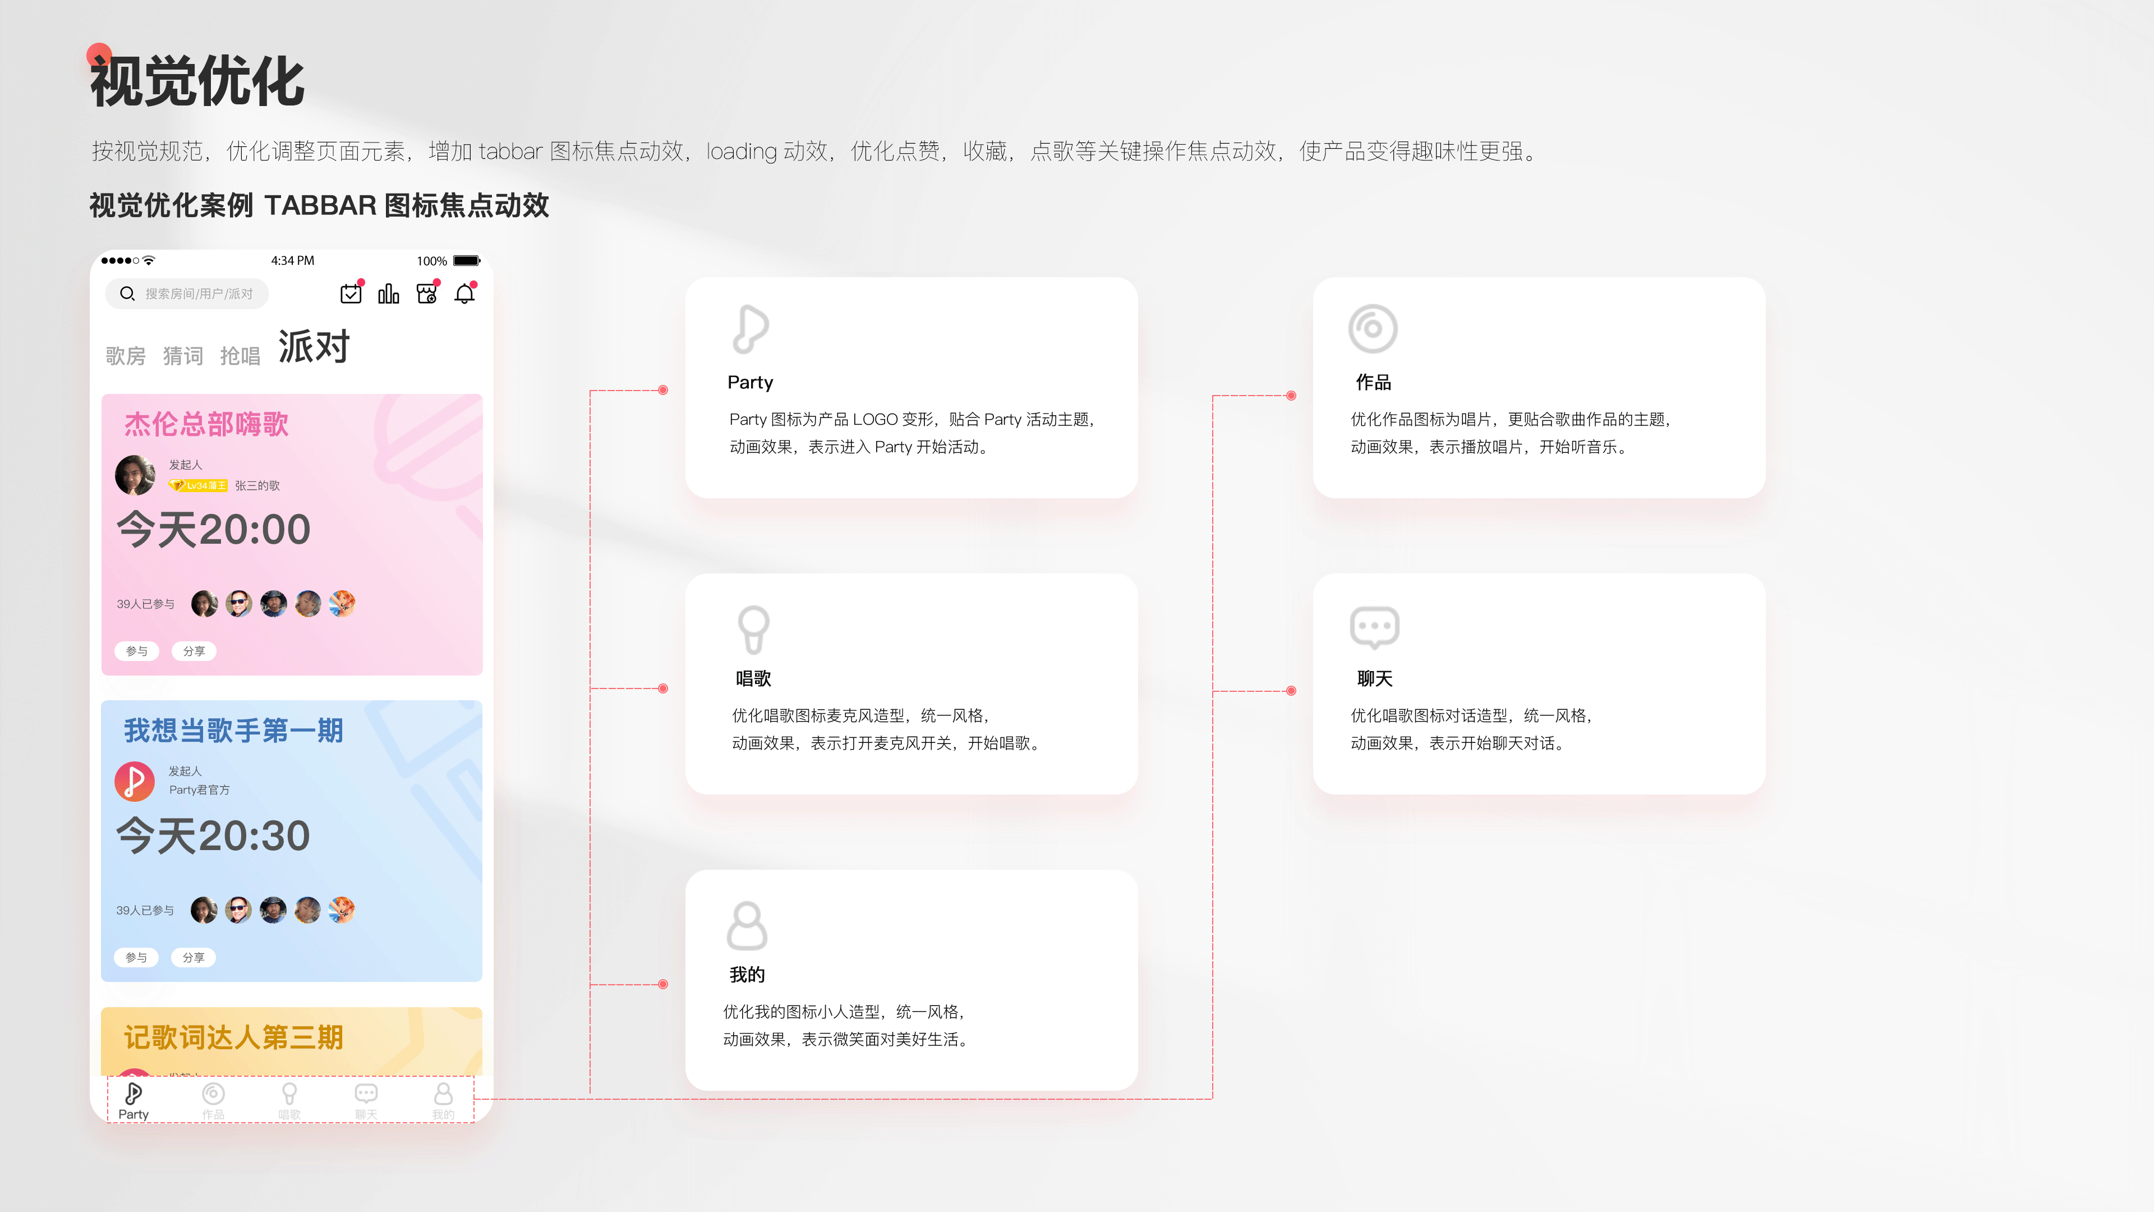Click 参与 on 我想当歌手第一期 card

(x=136, y=958)
